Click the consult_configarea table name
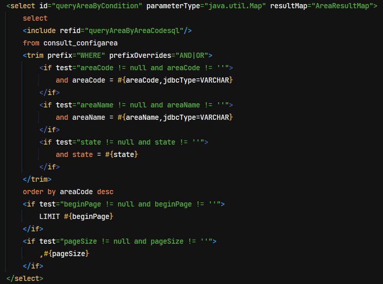383x284 pixels. pyautogui.click(x=80, y=43)
